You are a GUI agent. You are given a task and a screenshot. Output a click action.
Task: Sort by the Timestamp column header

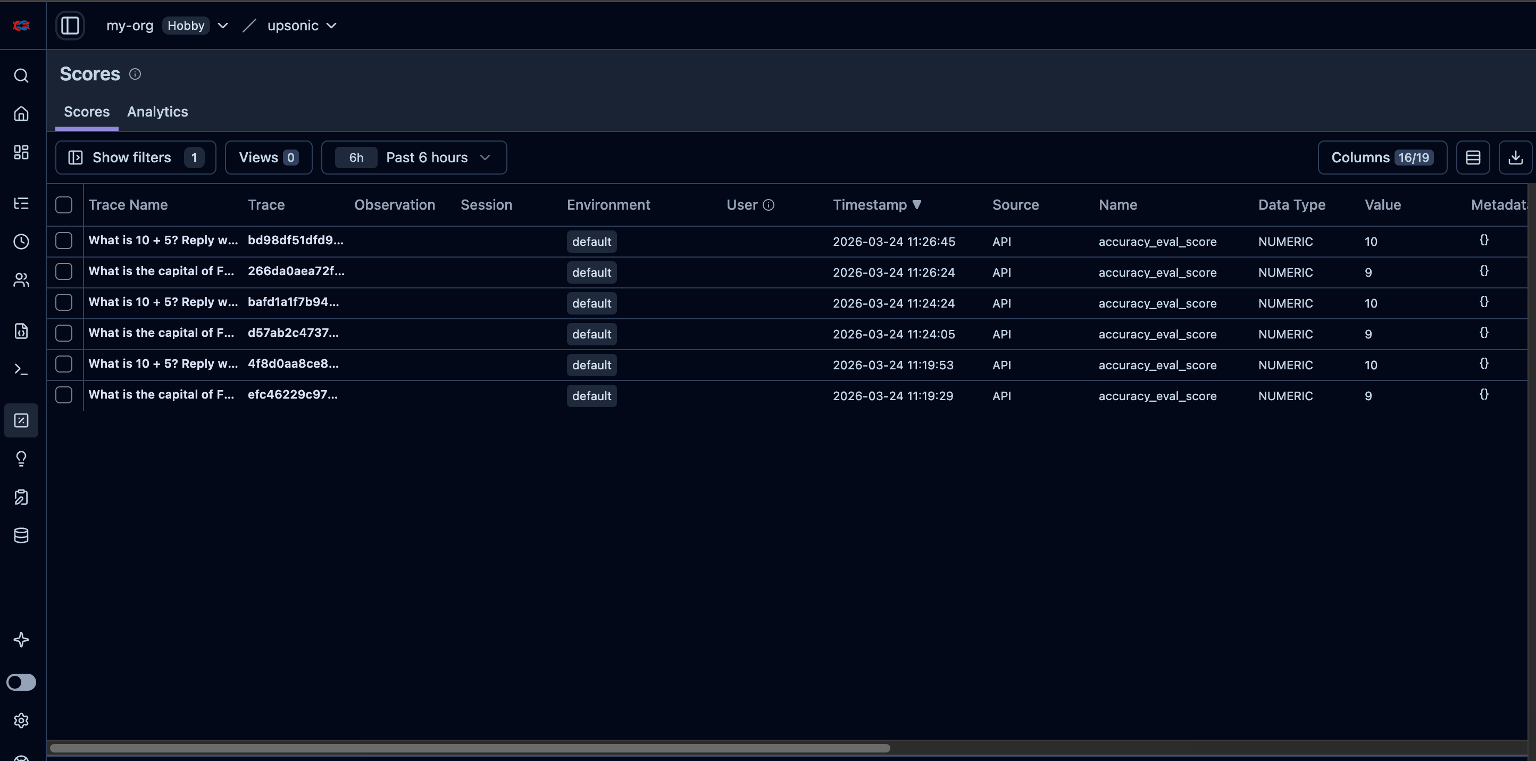876,205
